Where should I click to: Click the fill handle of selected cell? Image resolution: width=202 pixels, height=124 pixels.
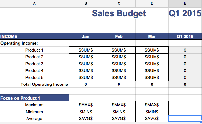[x=201, y=122]
